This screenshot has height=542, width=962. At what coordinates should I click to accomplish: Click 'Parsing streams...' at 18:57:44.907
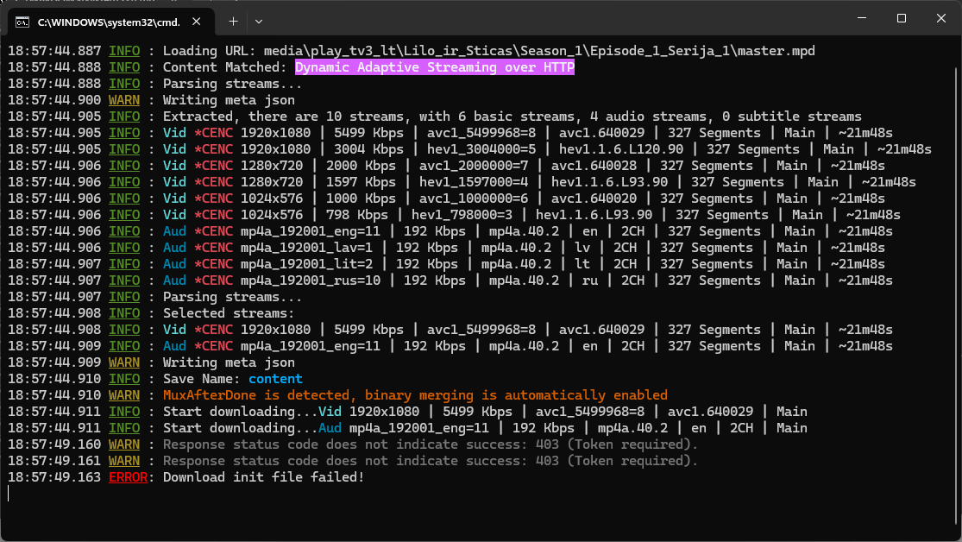pos(232,297)
